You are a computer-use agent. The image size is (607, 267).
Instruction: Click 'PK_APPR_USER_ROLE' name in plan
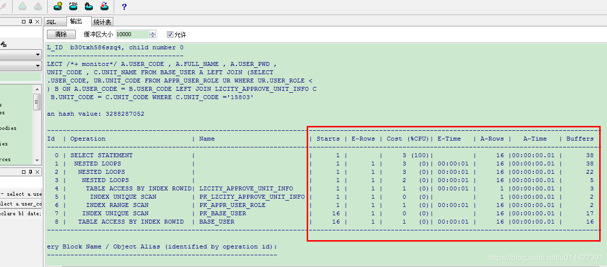click(232, 205)
